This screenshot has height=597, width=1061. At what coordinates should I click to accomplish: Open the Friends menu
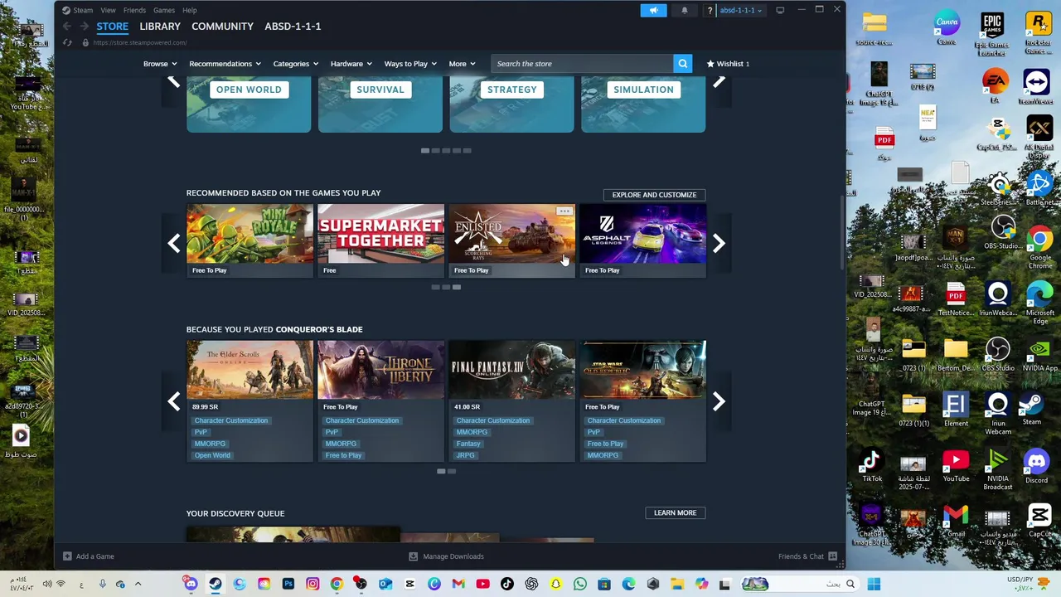point(134,10)
